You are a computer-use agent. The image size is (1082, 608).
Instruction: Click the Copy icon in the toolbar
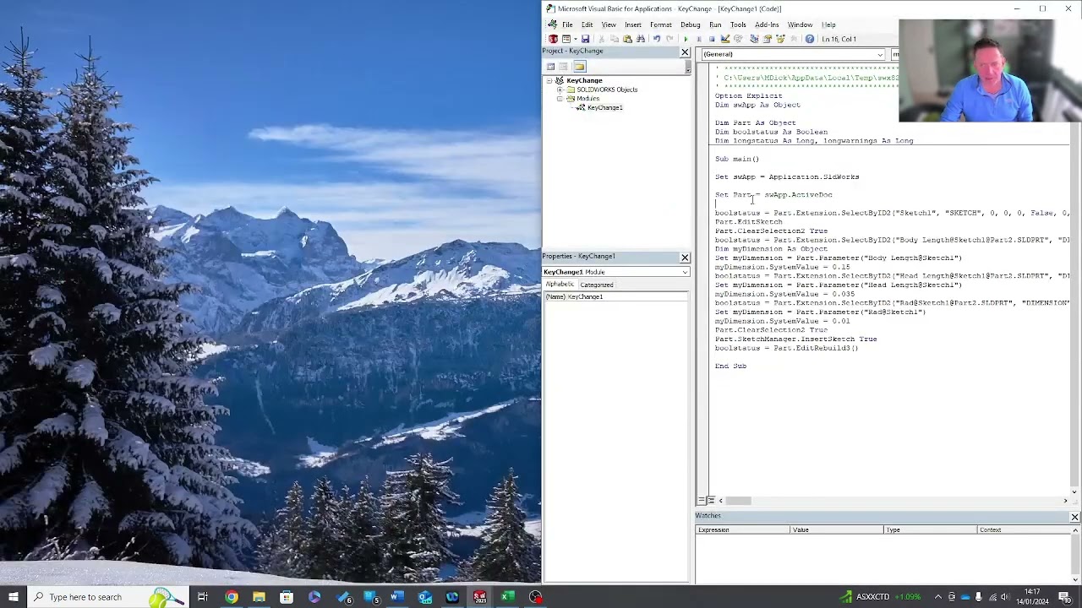point(615,39)
